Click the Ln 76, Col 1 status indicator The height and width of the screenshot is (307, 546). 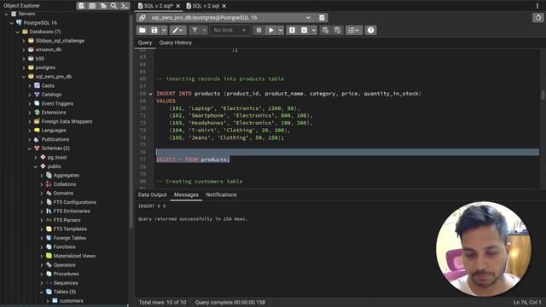(x=527, y=303)
